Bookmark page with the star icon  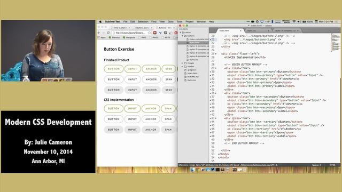(x=149, y=33)
